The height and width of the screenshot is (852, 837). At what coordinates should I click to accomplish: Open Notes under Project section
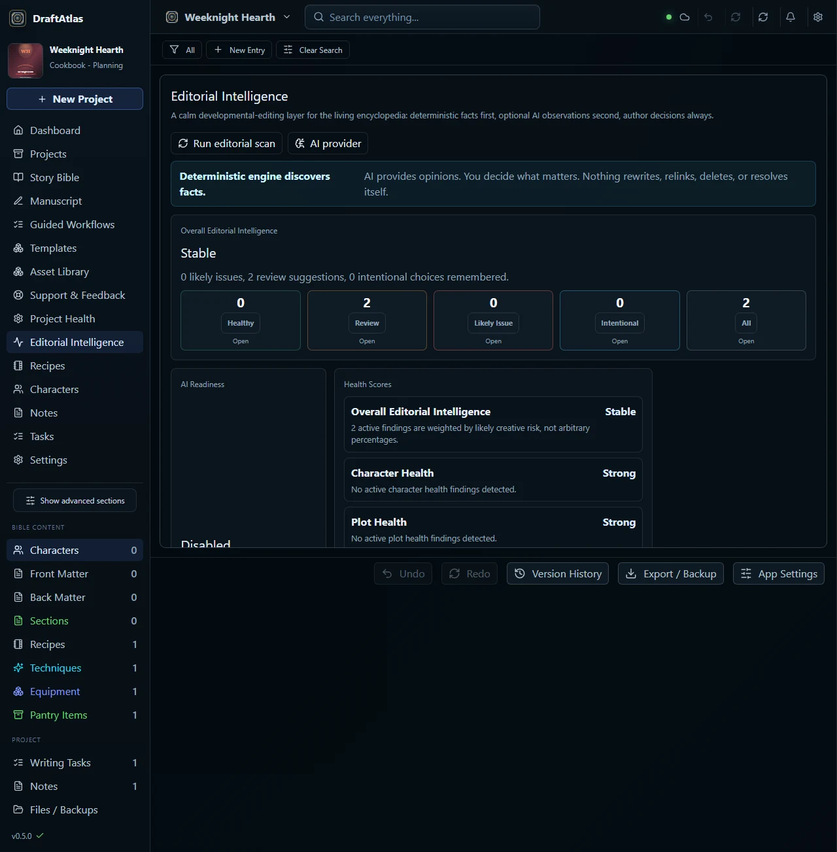(75, 786)
